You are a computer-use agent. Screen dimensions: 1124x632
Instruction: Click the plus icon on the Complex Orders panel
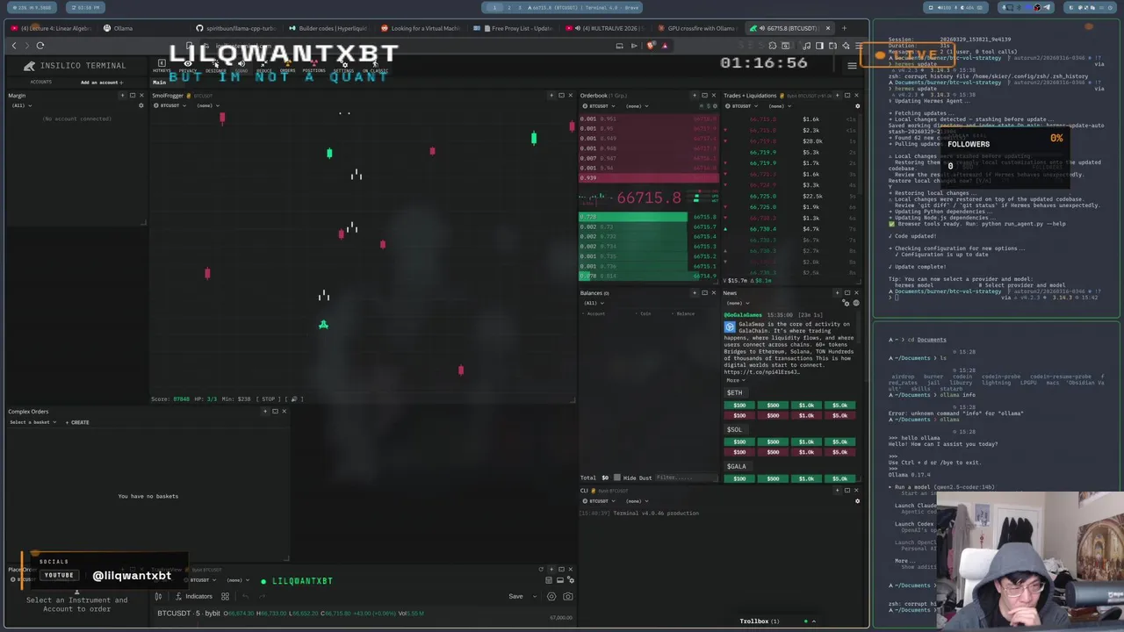click(x=265, y=412)
